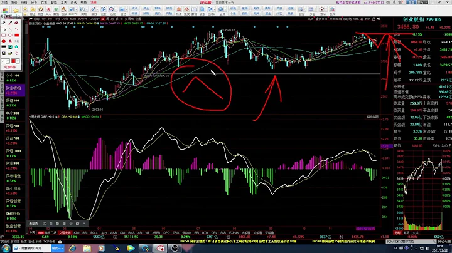Open the 行情 menu

click(24, 3)
